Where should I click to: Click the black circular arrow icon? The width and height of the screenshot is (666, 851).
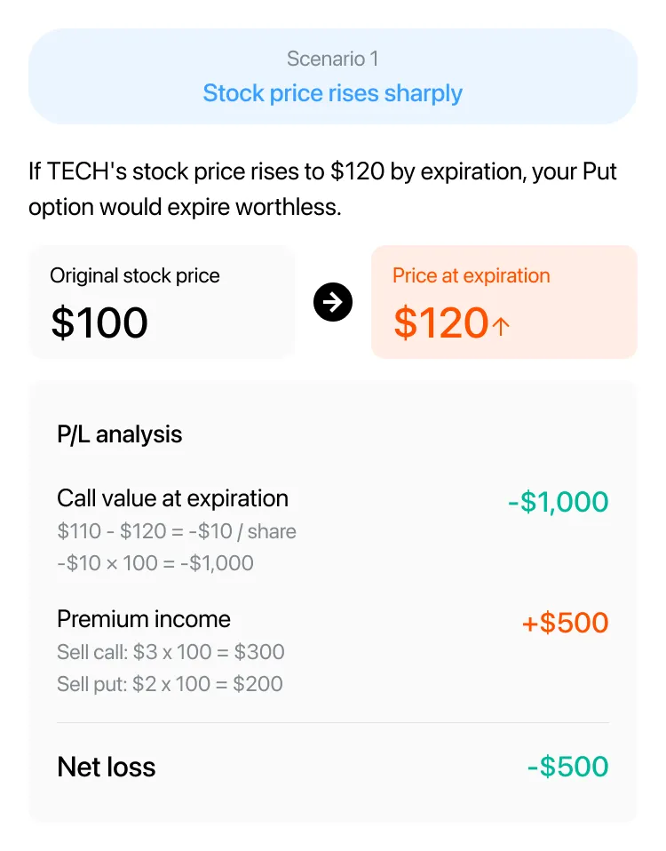pyautogui.click(x=332, y=302)
